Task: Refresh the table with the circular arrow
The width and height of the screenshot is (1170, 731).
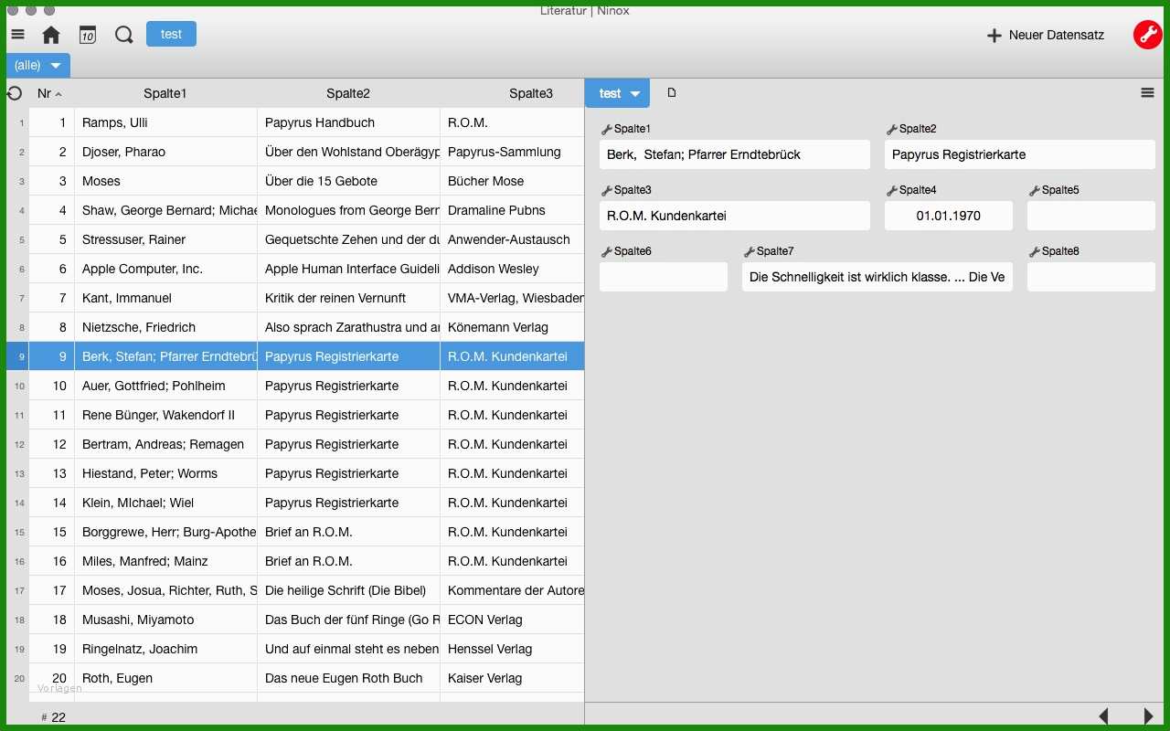Action: pyautogui.click(x=14, y=93)
